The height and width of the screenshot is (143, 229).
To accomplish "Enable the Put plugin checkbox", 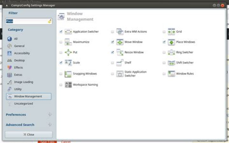I will coord(61,52).
